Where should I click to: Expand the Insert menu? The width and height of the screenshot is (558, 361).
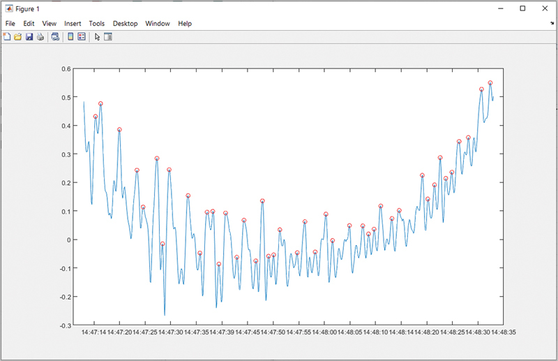[73, 23]
